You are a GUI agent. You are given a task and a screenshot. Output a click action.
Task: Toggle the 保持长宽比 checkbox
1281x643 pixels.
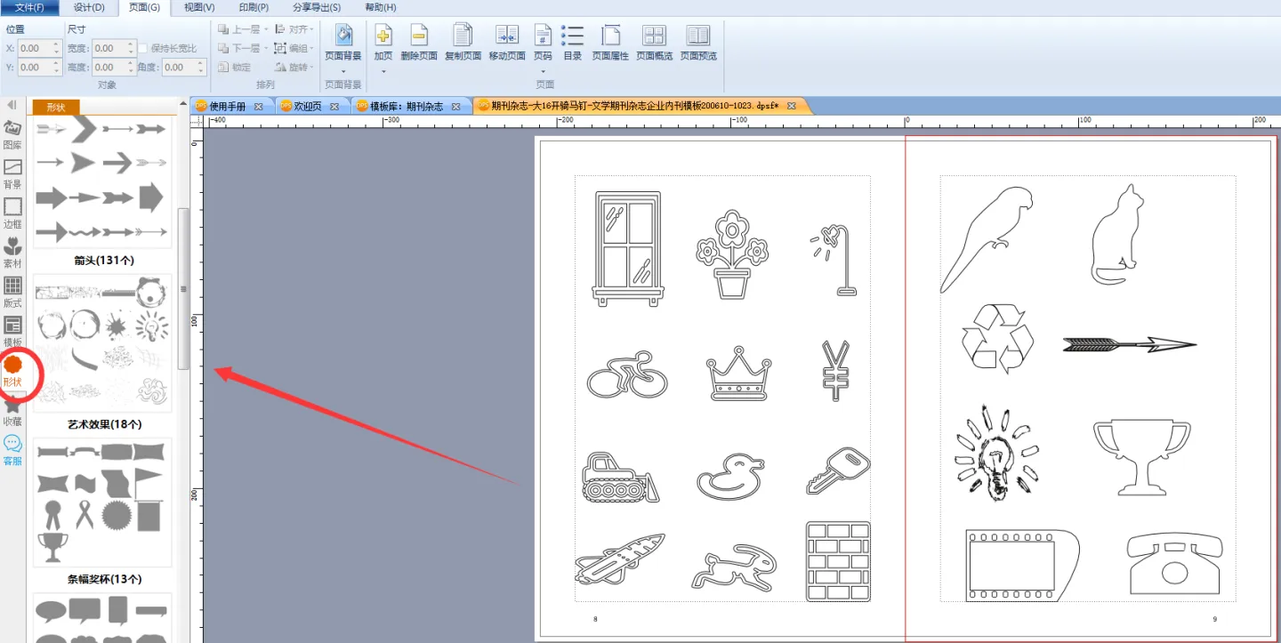[143, 49]
